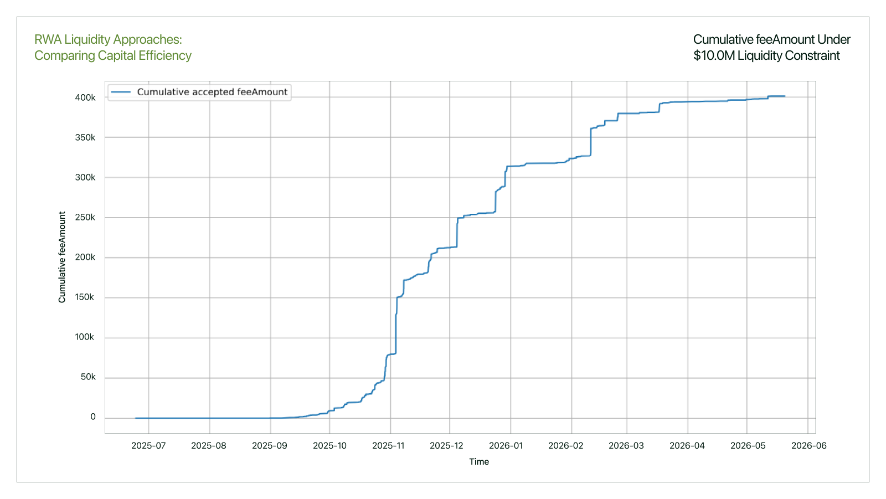
Task: Click the 2025-11 x-axis date label
Action: coord(388,446)
